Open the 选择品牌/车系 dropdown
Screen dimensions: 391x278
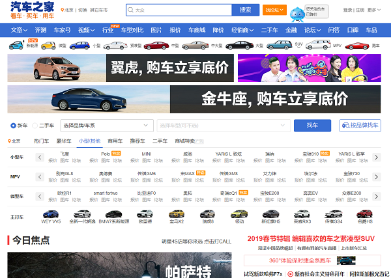click(107, 126)
